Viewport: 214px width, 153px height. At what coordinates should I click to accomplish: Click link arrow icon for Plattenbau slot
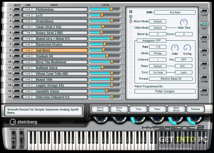[28, 10]
